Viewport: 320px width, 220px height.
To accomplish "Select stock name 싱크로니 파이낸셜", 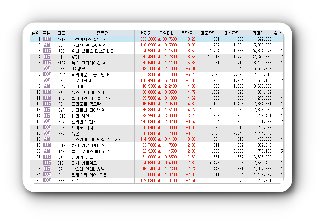I will (x=88, y=110).
